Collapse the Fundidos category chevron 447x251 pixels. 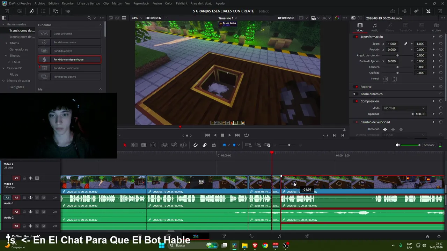[x=100, y=25]
